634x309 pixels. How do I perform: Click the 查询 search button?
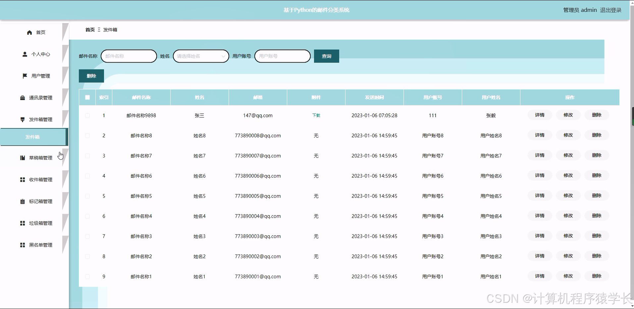327,56
